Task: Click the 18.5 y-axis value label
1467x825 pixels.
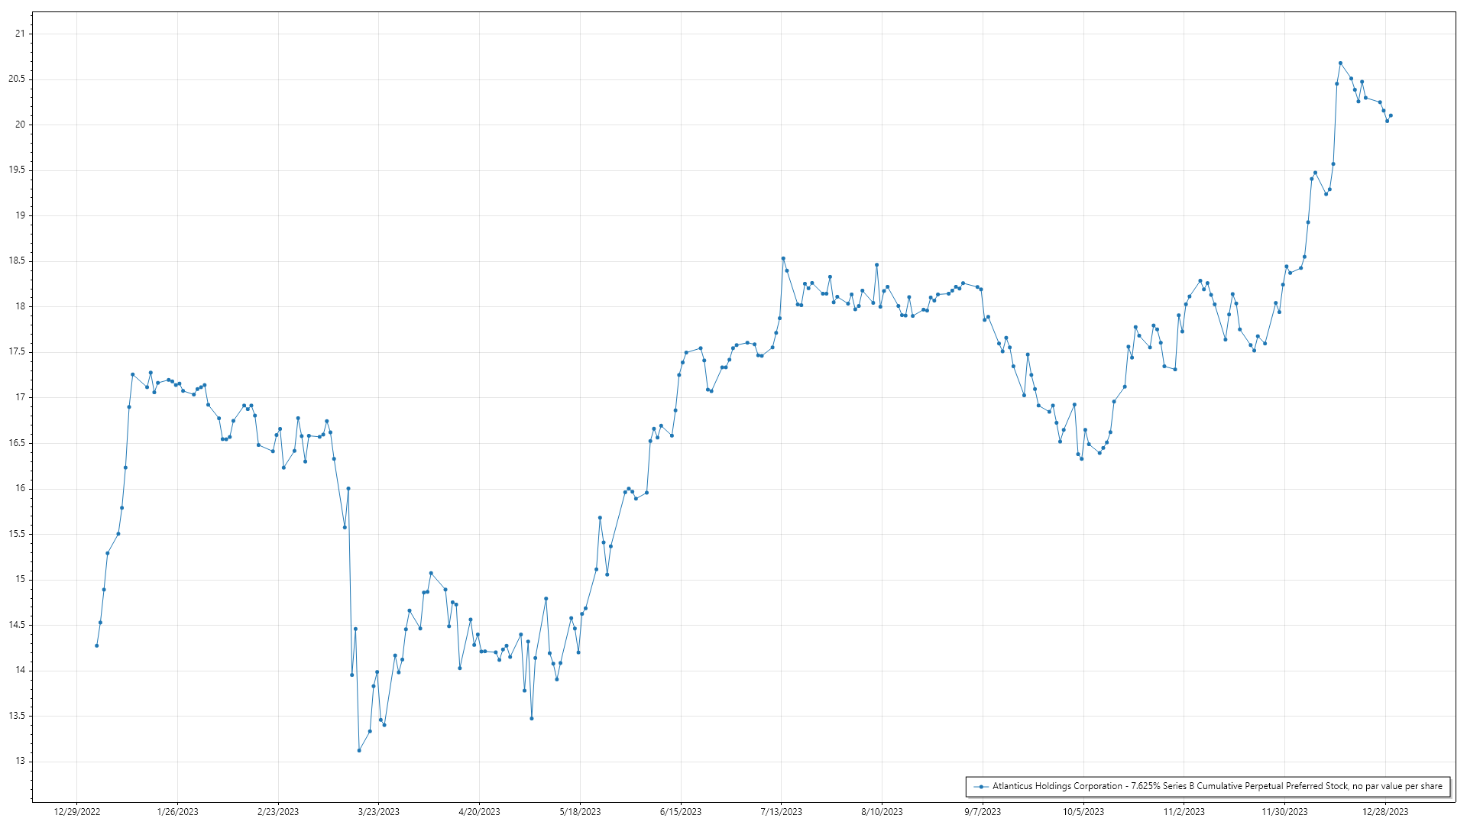Action: (x=17, y=261)
